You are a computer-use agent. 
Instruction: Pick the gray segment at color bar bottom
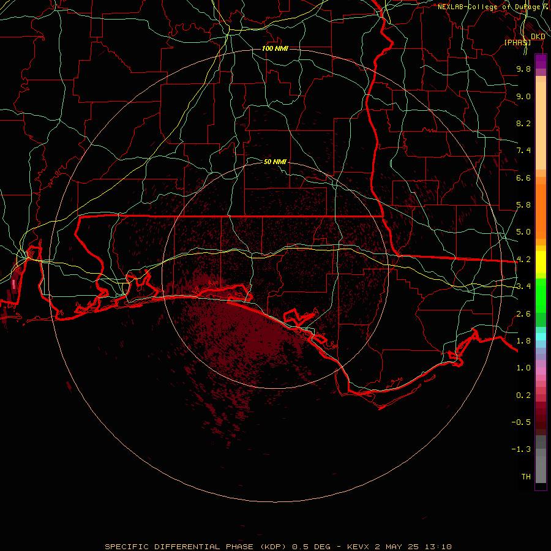[x=541, y=469]
